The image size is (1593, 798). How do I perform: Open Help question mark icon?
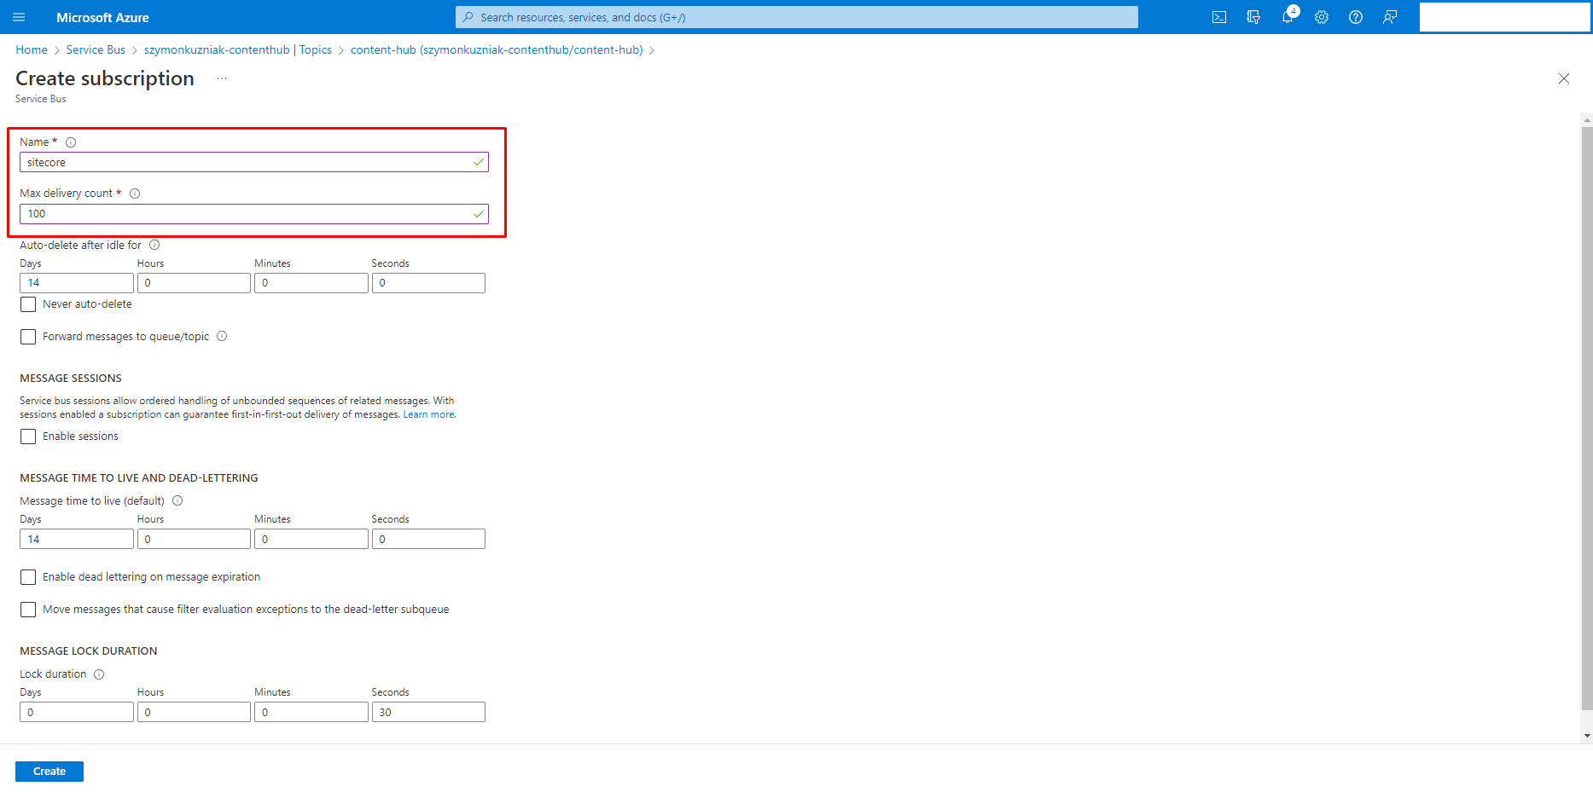point(1356,17)
